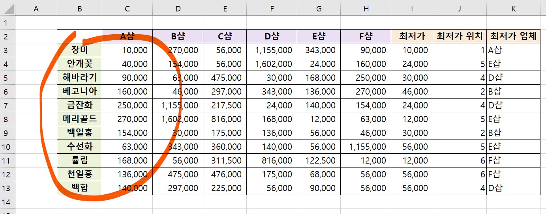546x214 pixels.
Task: Select column J header
Action: click(460, 8)
